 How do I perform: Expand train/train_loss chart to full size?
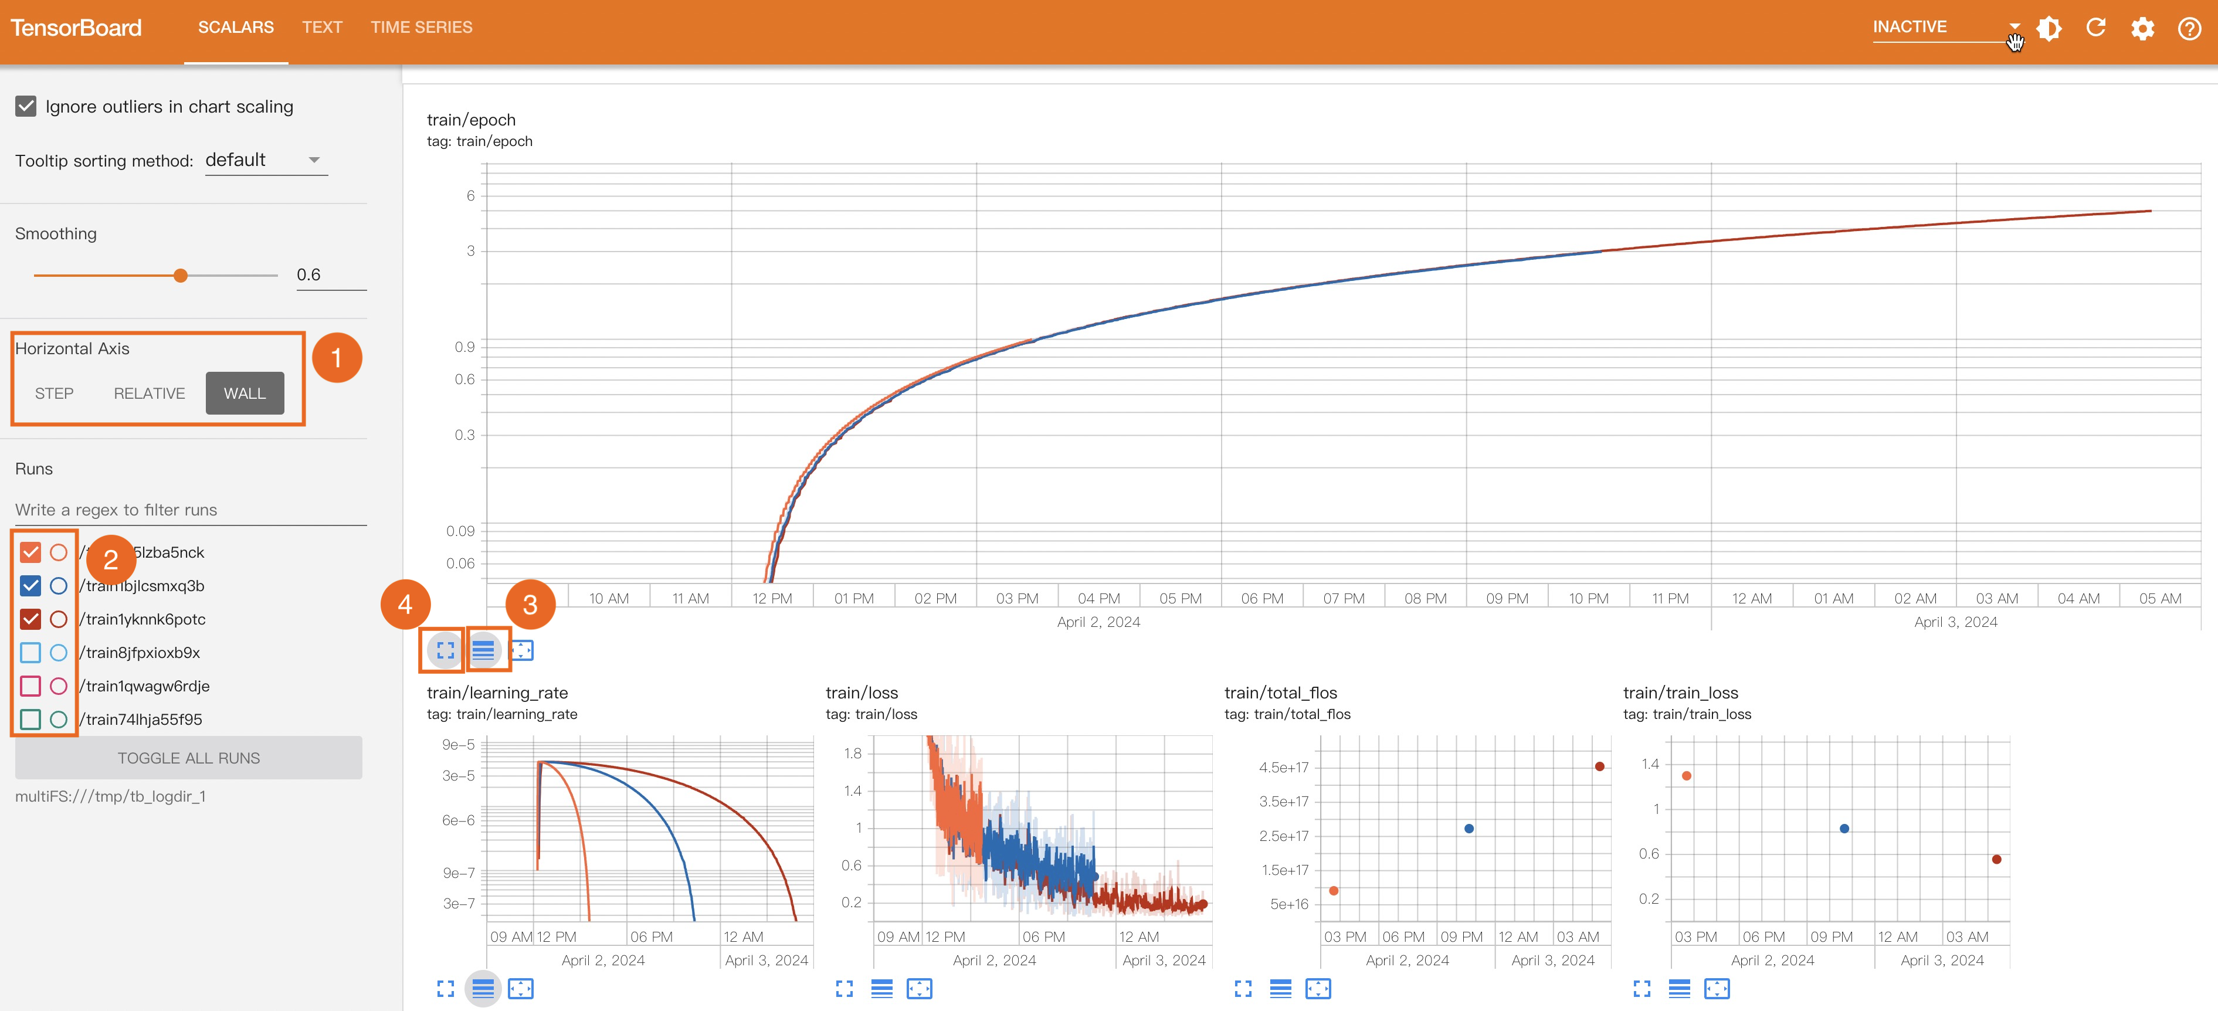1642,989
